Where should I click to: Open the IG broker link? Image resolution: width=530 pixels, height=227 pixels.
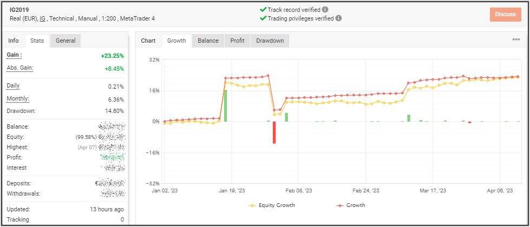click(42, 19)
